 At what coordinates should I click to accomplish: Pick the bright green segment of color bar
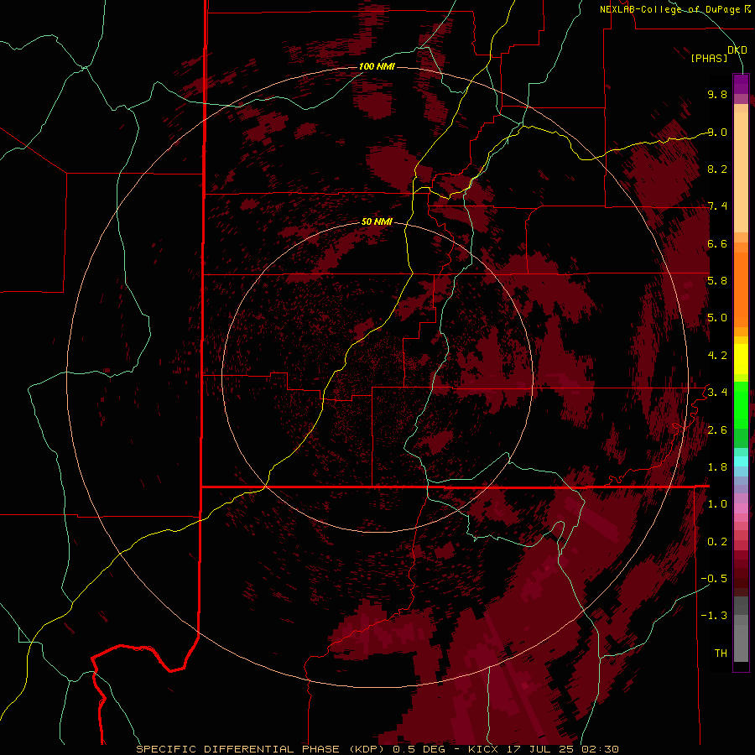click(x=741, y=404)
